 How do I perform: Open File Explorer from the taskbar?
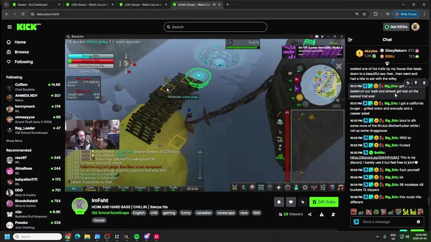tap(87, 237)
